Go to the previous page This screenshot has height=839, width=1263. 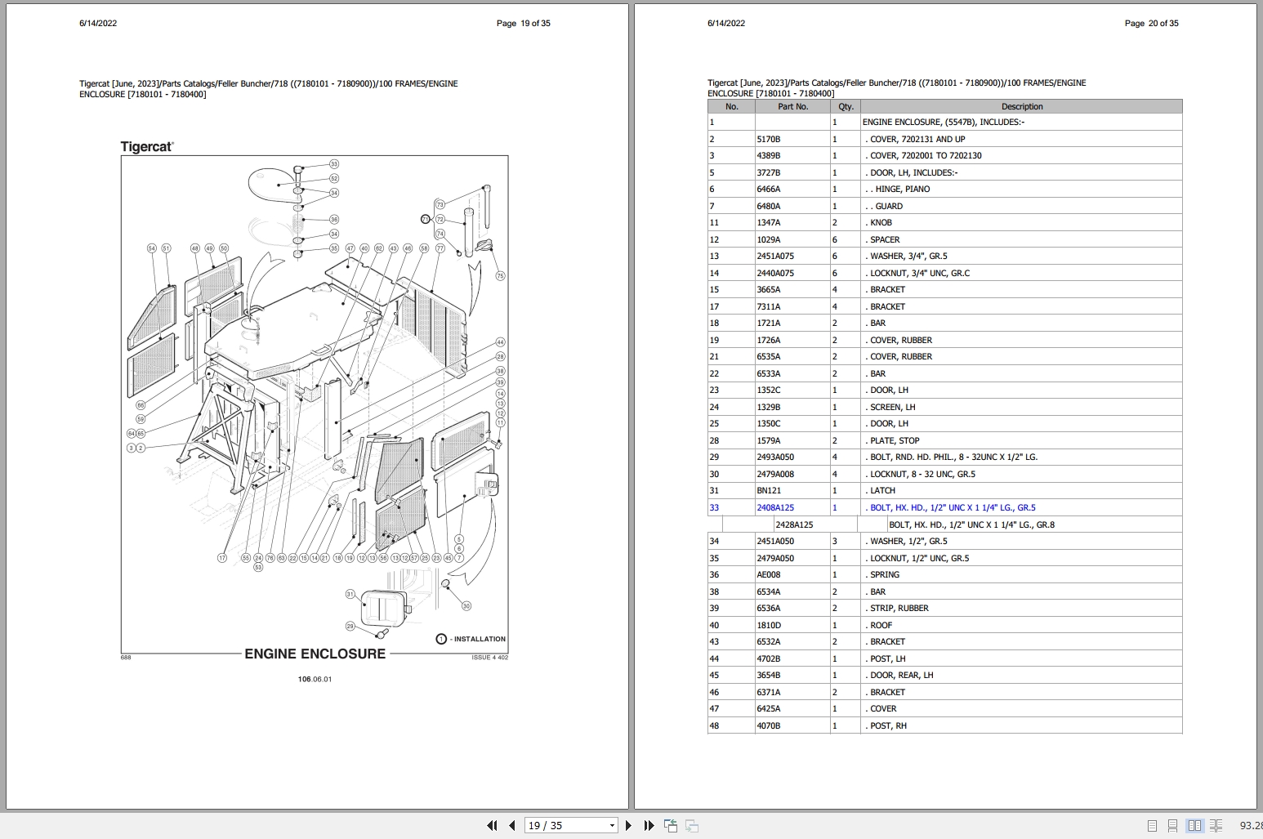pos(511,826)
